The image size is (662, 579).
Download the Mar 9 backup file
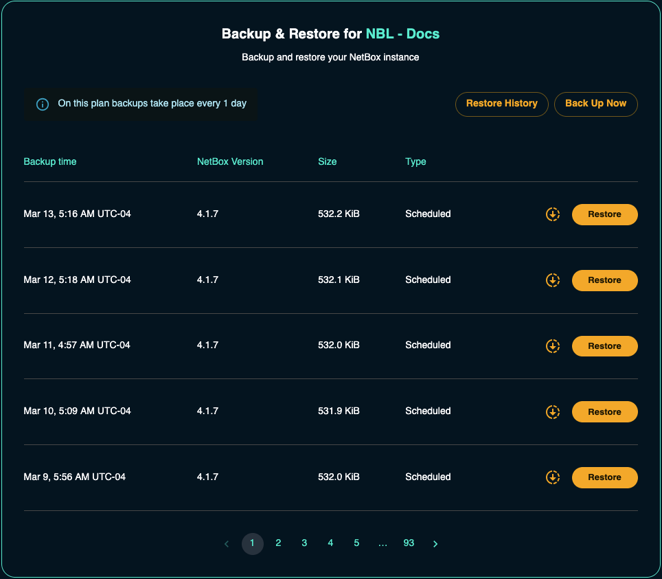(553, 477)
